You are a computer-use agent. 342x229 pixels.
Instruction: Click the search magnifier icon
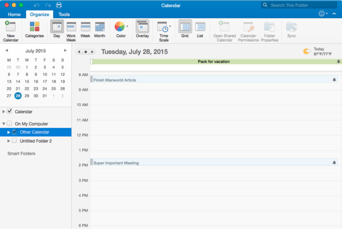pos(265,5)
